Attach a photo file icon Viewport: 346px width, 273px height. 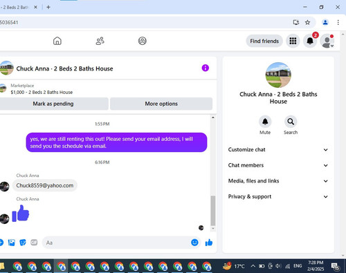(12, 243)
